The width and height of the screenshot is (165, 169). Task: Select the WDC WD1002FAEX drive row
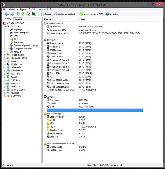95,90
